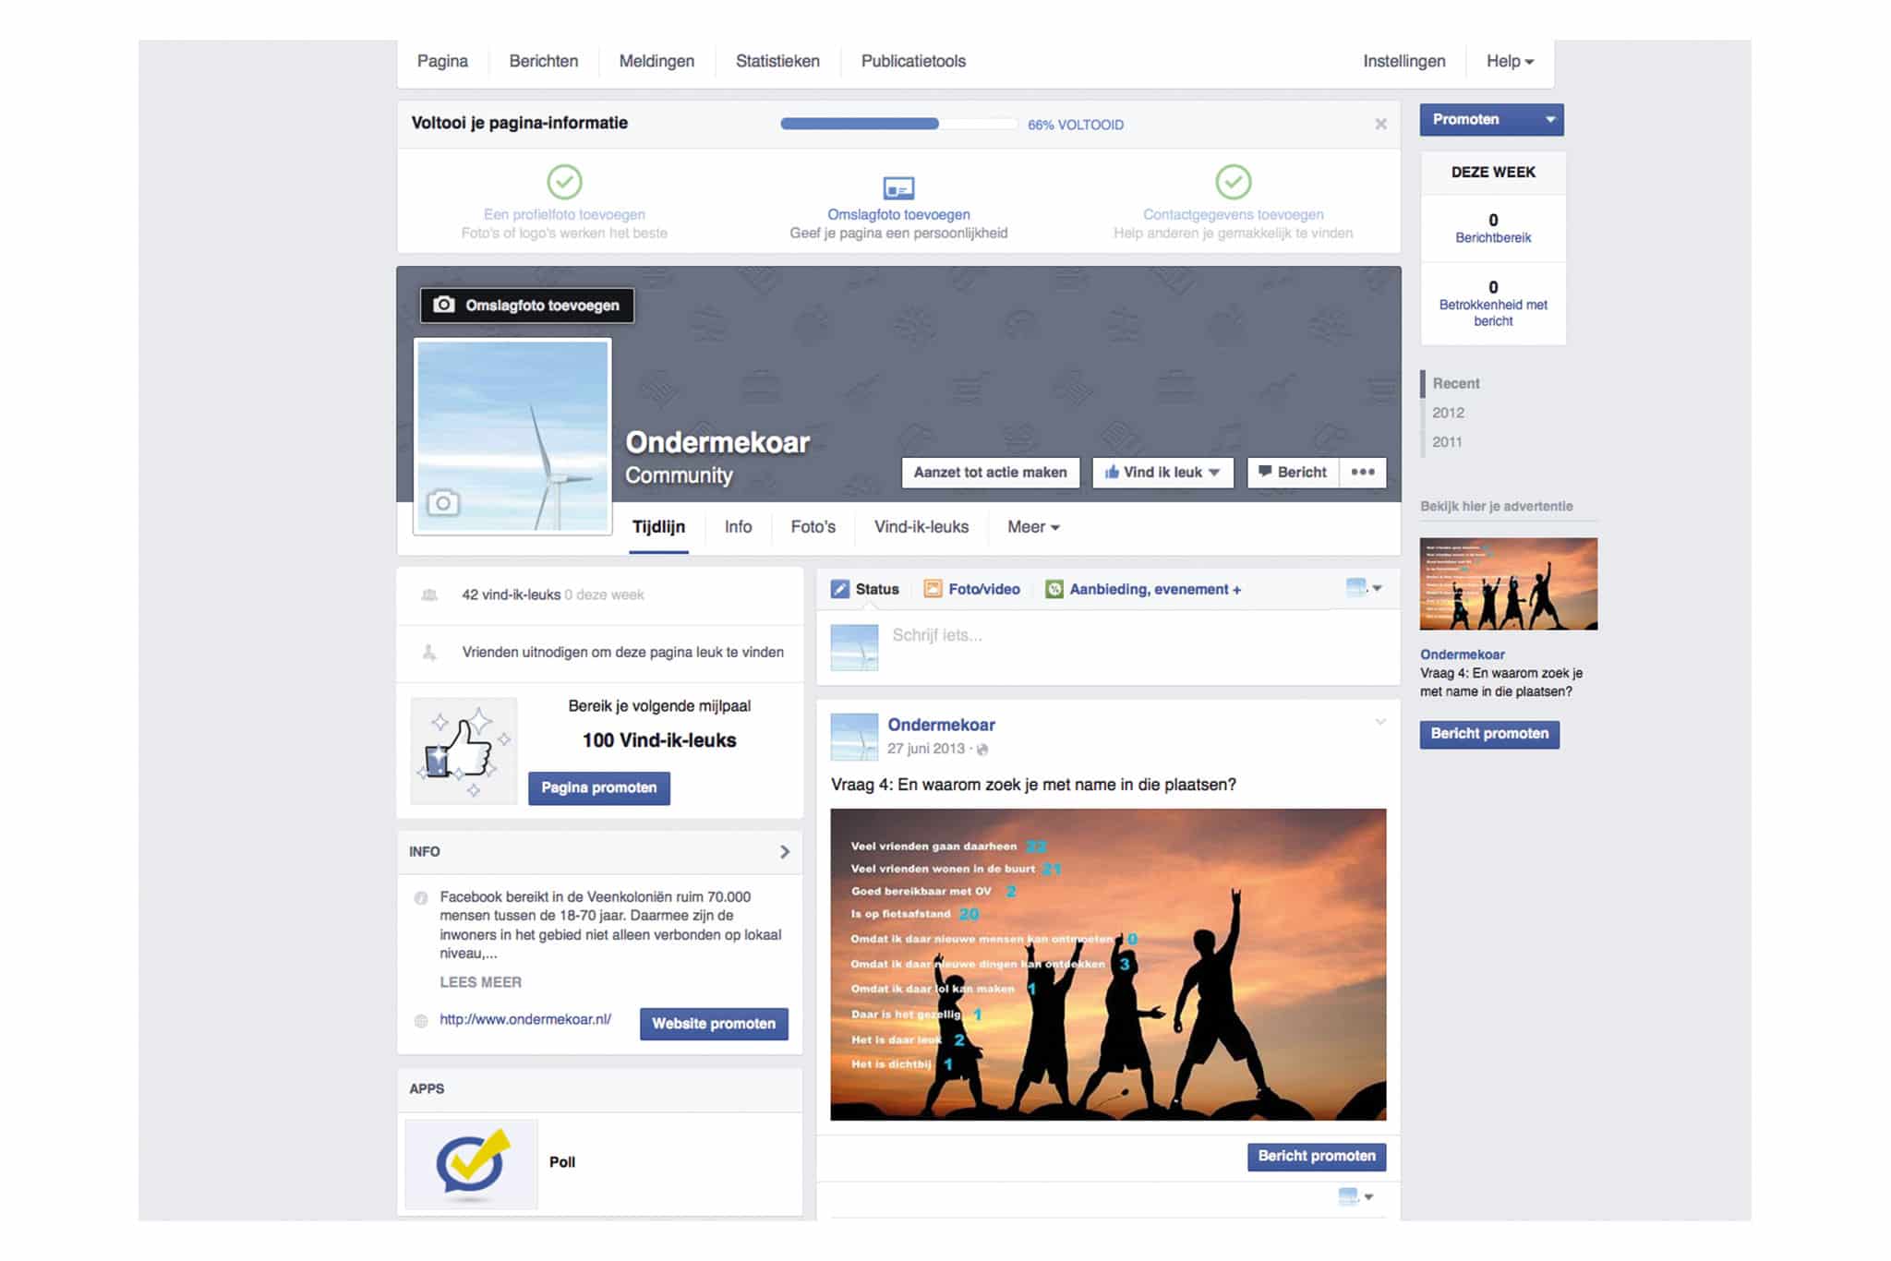Open the post-as identity selector in composer
This screenshot has width=1891, height=1261.
pyautogui.click(x=1364, y=588)
